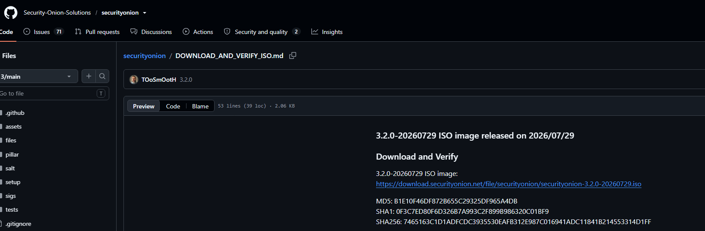Click the Go to file search field
The height and width of the screenshot is (231, 705).
click(53, 93)
